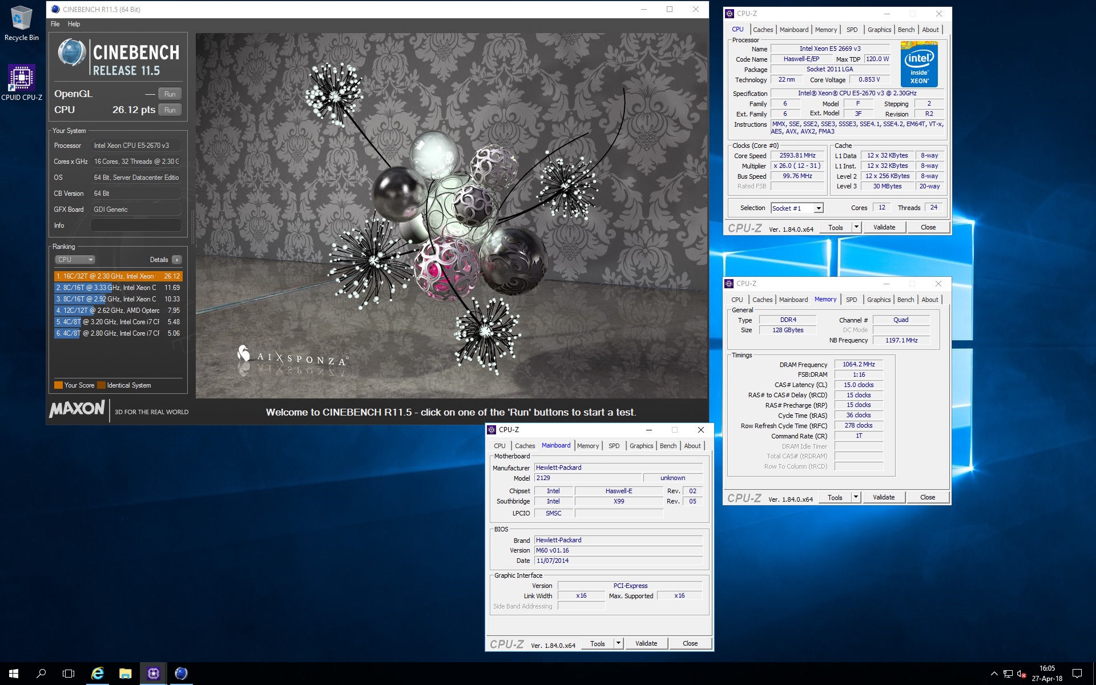Image resolution: width=1096 pixels, height=685 pixels.
Task: Show hidden system tray icons
Action: [994, 674]
